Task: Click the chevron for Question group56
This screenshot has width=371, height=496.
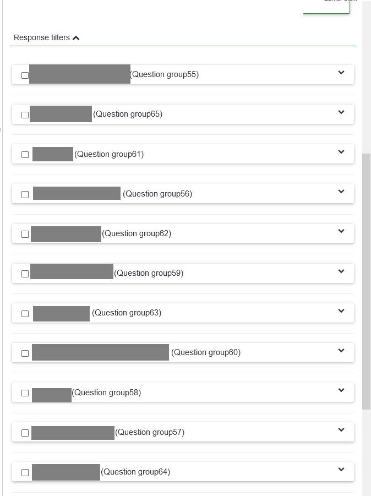Action: click(x=341, y=192)
